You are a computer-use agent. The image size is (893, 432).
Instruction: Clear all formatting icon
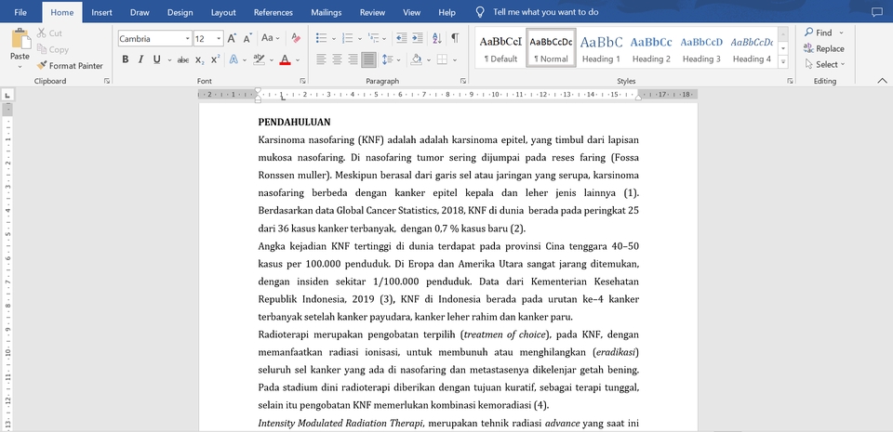(296, 38)
